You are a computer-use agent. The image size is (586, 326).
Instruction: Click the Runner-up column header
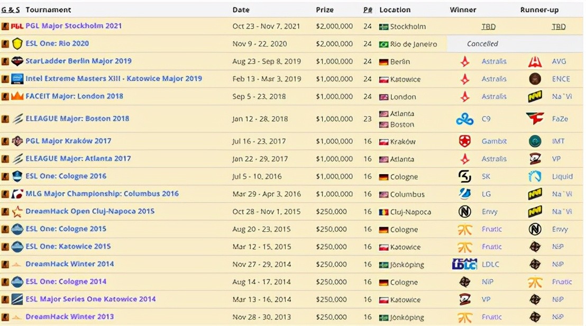pyautogui.click(x=539, y=10)
